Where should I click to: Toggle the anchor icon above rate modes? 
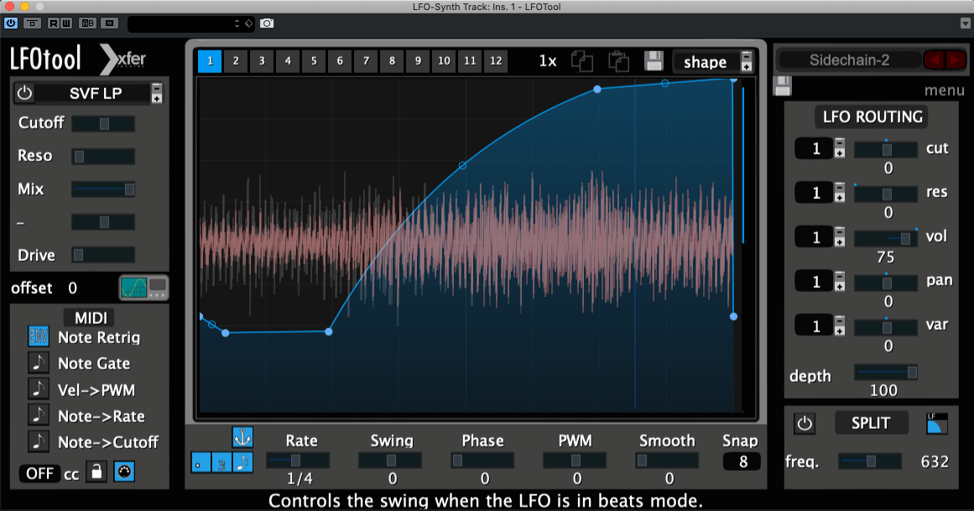pos(242,437)
